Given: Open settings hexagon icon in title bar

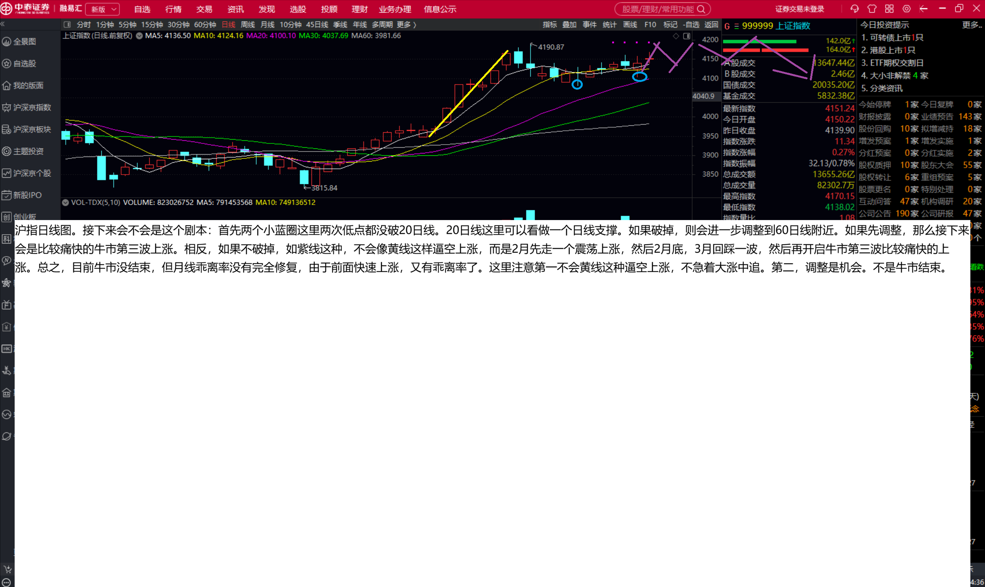Looking at the screenshot, I should [906, 9].
